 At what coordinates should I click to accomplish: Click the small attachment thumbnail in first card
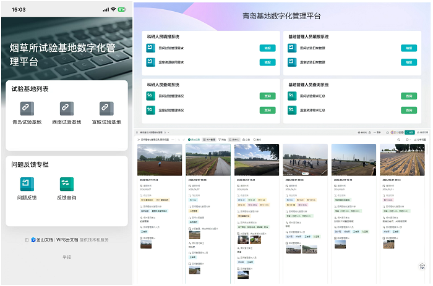146,245
